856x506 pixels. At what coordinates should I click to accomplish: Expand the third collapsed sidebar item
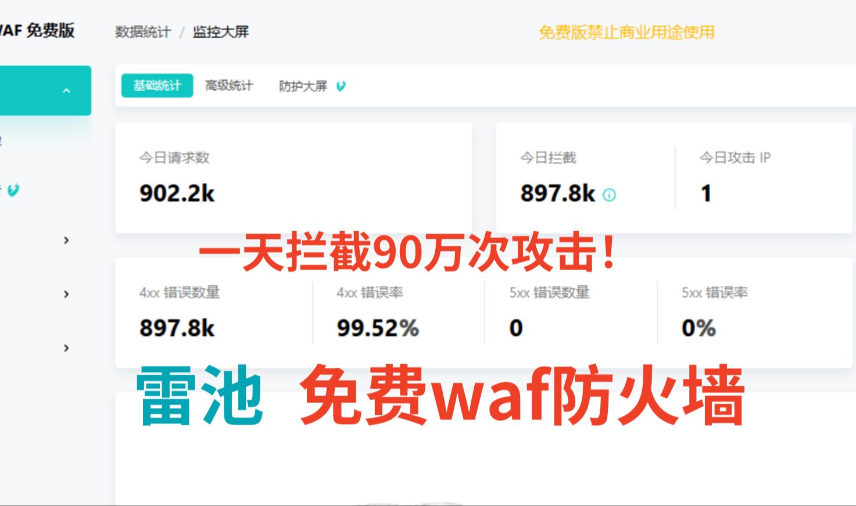[x=66, y=347]
